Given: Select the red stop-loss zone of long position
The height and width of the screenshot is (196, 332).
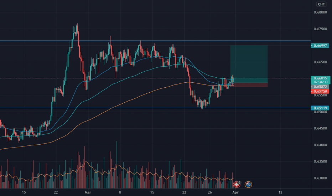Looking at the screenshot, I should pyautogui.click(x=249, y=85).
